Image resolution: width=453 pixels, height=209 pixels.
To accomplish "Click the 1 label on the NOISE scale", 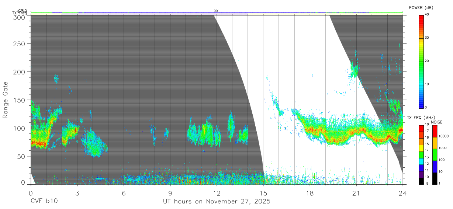I will click(440, 183).
